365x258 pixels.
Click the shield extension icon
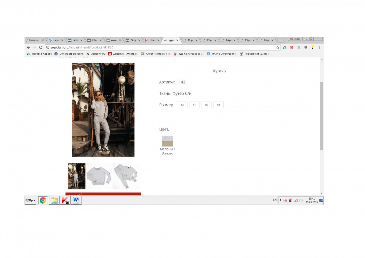tap(306, 47)
